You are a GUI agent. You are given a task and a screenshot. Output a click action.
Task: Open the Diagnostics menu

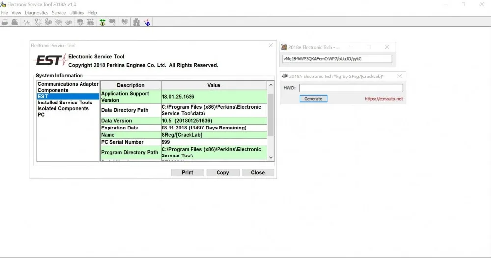click(x=36, y=13)
